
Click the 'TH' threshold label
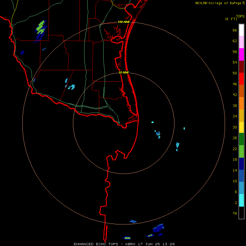235,213
